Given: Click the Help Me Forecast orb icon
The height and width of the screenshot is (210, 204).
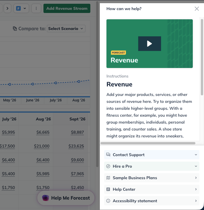Looking at the screenshot, I should point(45,198).
